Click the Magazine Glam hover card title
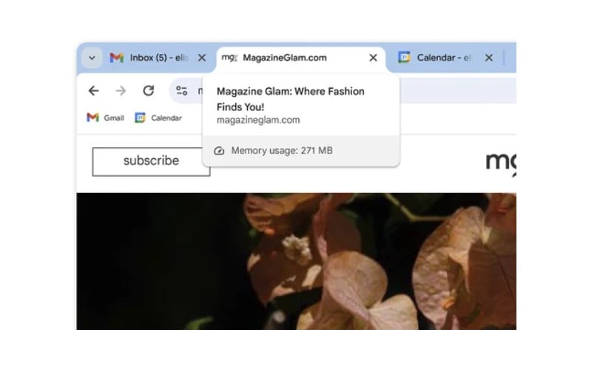This screenshot has width=603, height=375. click(290, 99)
